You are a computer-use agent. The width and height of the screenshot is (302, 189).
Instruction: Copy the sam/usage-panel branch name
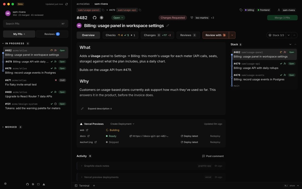pyautogui.click(x=103, y=10)
